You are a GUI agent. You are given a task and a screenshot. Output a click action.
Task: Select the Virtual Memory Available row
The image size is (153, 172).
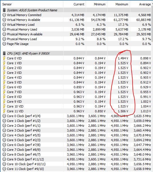pos(77,20)
